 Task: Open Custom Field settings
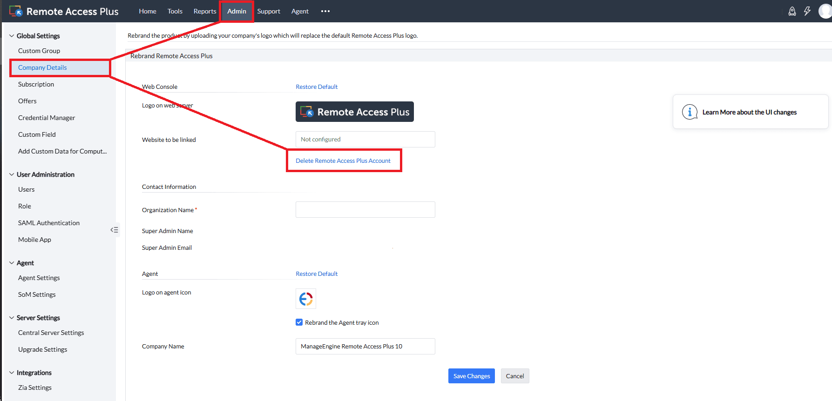37,134
